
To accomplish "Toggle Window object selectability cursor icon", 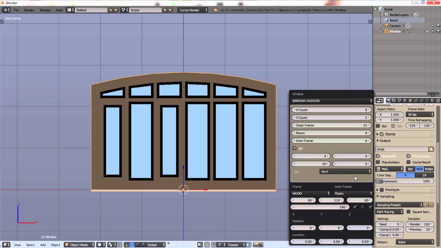I will [x=433, y=31].
